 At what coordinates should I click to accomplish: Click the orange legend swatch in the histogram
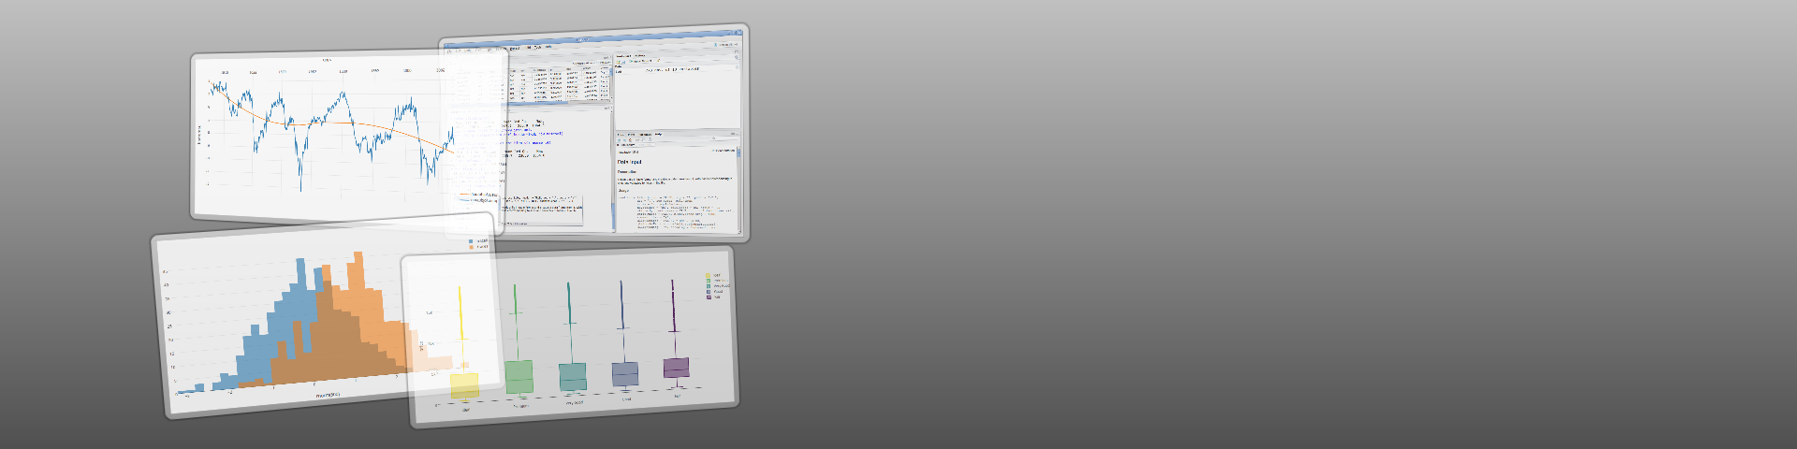471,248
